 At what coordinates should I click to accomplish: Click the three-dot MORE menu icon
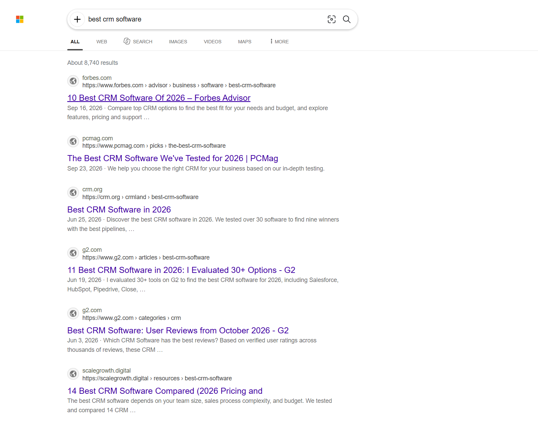[271, 41]
